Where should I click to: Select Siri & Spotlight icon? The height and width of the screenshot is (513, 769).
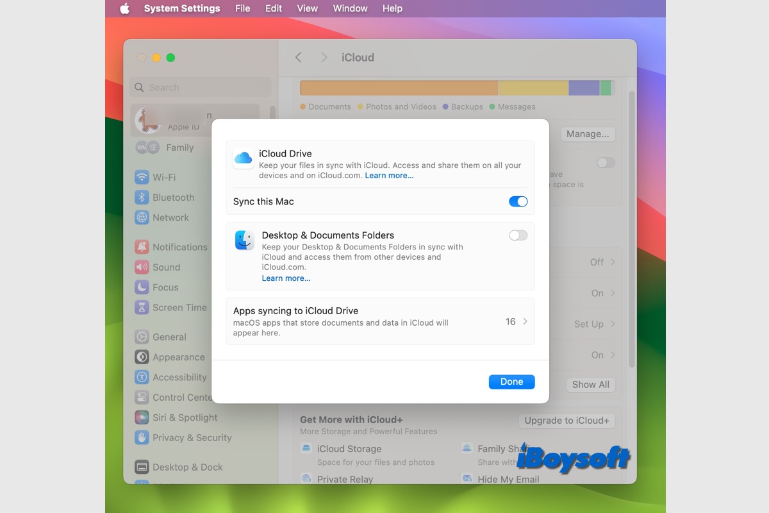(142, 417)
